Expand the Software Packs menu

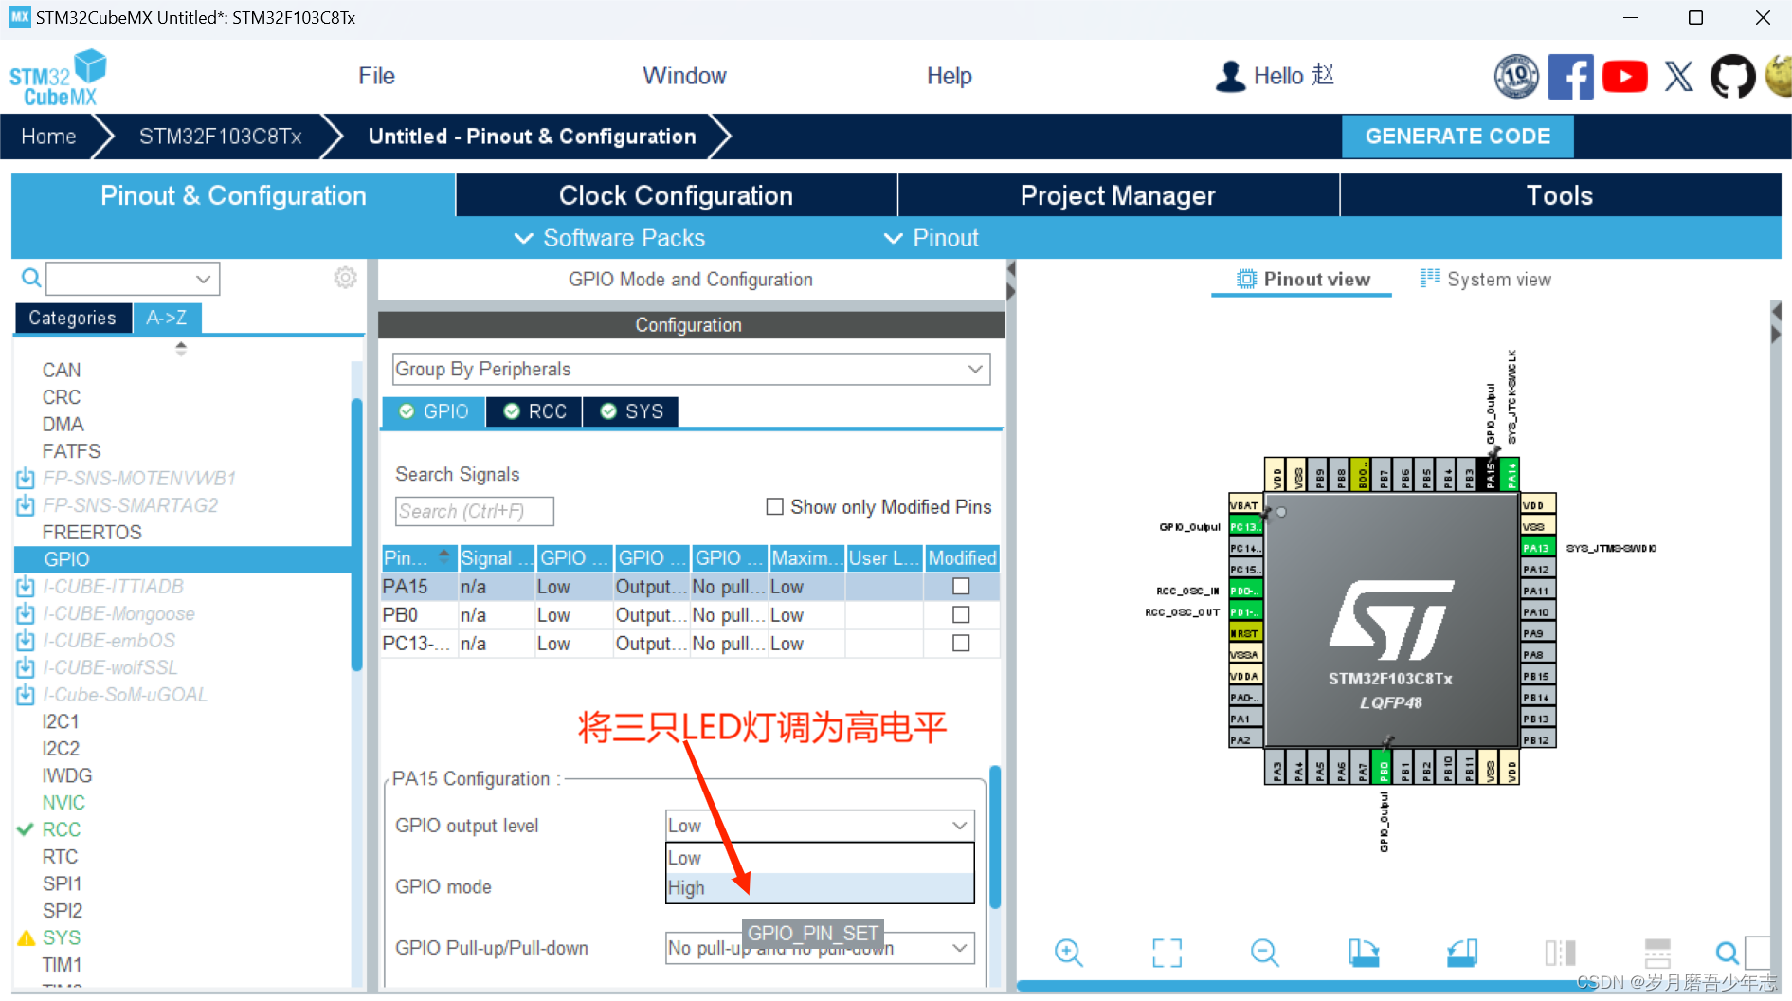(x=609, y=238)
